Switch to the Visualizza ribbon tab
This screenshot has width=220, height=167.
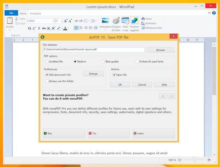[35, 13]
